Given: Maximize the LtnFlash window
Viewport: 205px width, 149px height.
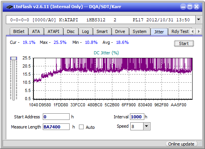Looking at the screenshot, I should click(x=190, y=7).
